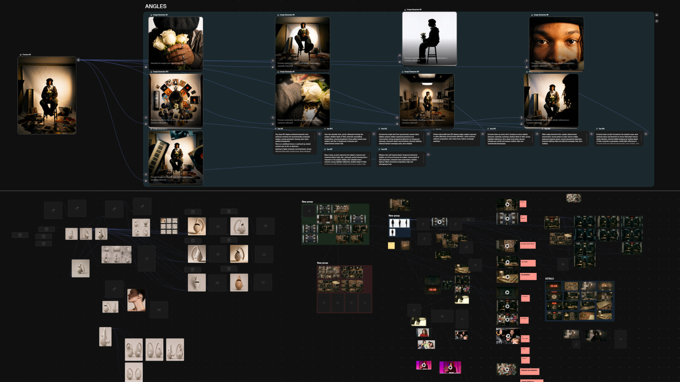Open the tilted keyboard foreground image

[x=176, y=157]
